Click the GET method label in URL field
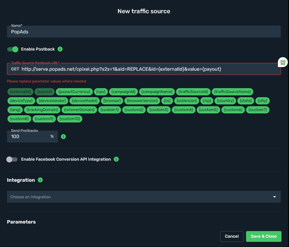The image size is (289, 247). coord(15,69)
